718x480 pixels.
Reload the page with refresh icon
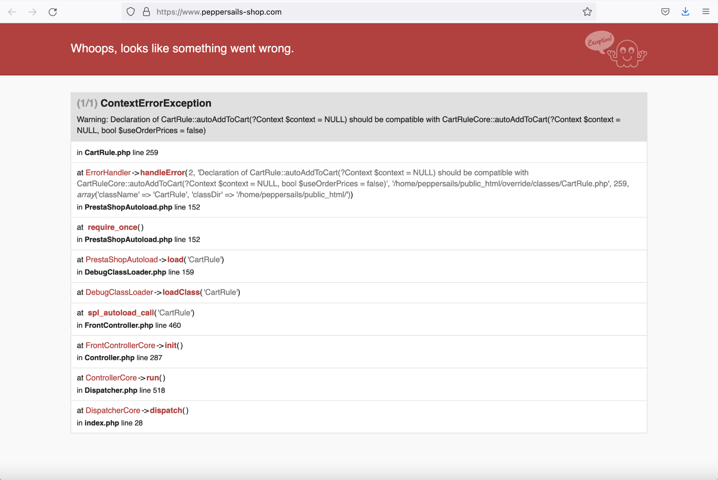click(53, 12)
